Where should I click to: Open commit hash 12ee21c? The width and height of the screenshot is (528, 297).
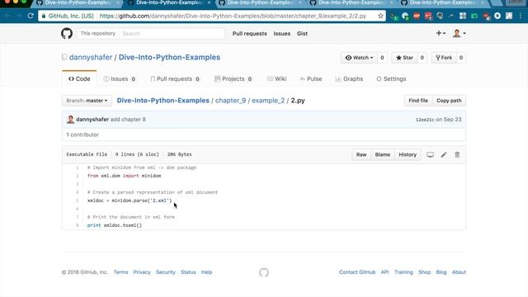click(x=425, y=120)
